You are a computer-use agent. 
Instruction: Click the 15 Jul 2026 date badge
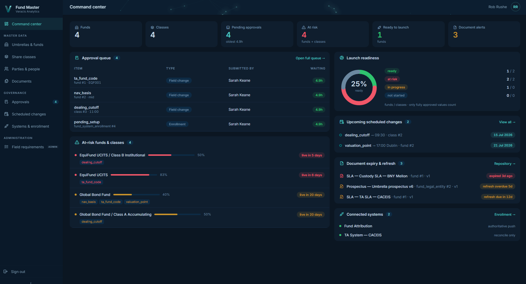coord(503,135)
